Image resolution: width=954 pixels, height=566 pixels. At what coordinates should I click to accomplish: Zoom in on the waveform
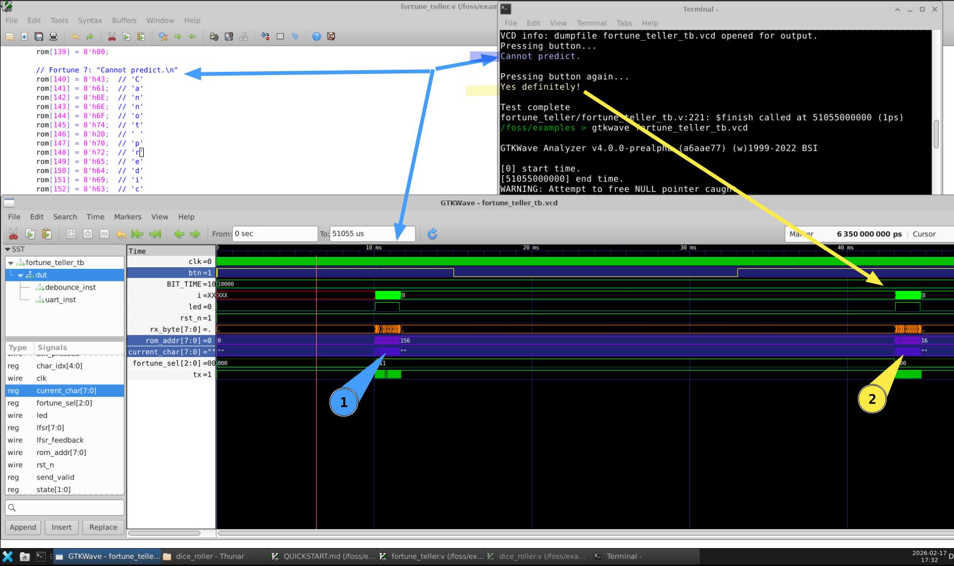(x=88, y=234)
